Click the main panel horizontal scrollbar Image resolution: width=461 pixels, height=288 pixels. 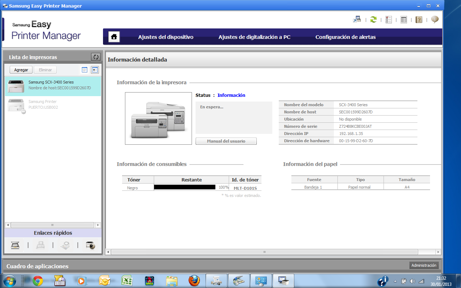coord(264,252)
